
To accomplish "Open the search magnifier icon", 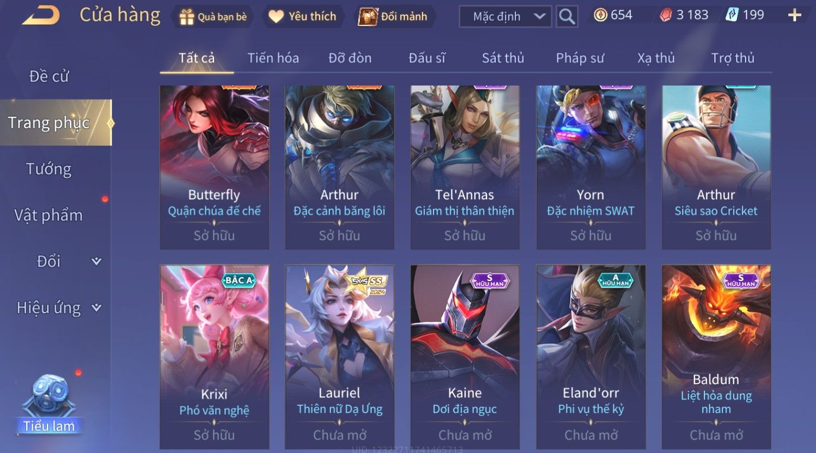I will coord(567,17).
